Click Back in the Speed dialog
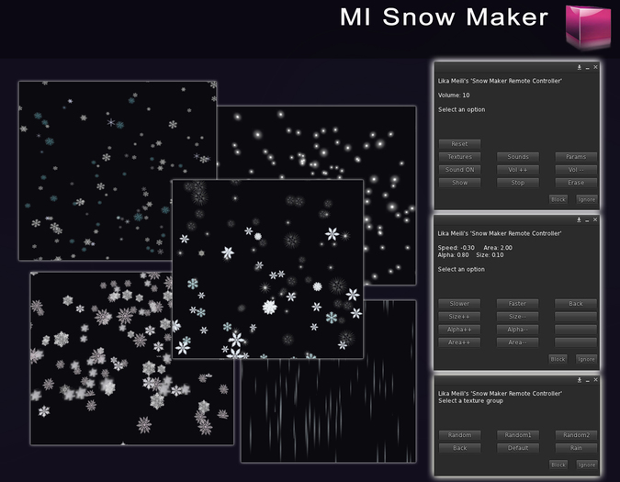The width and height of the screenshot is (620, 482). point(576,303)
